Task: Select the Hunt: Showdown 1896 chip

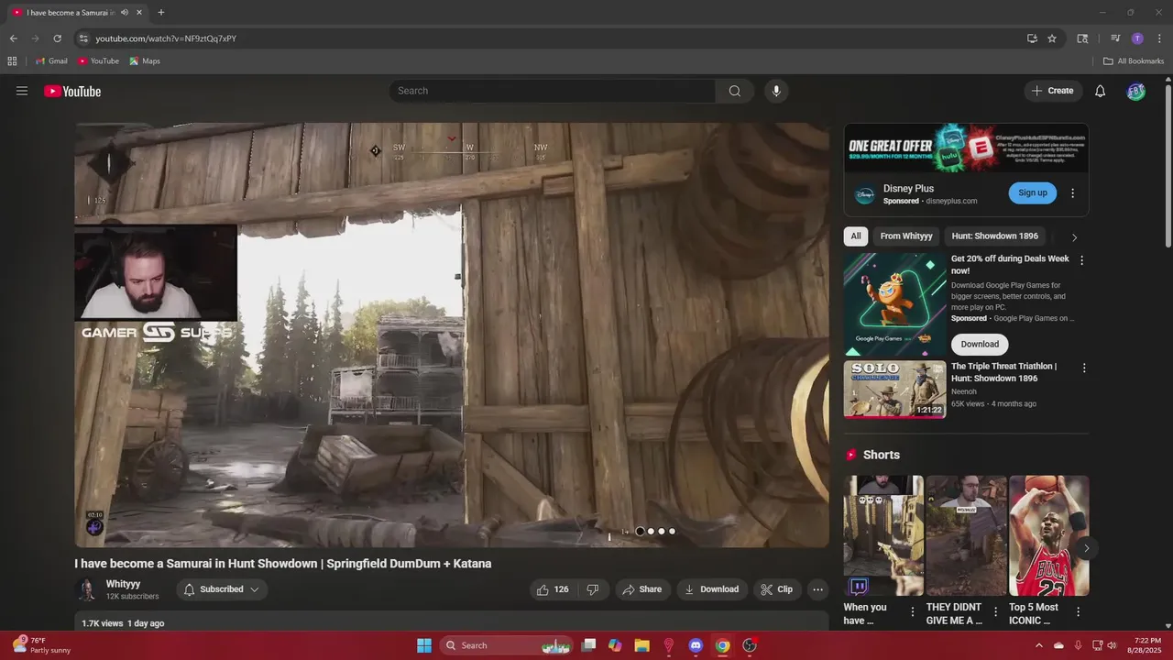Action: (x=995, y=236)
